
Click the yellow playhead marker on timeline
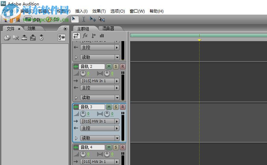199,40
